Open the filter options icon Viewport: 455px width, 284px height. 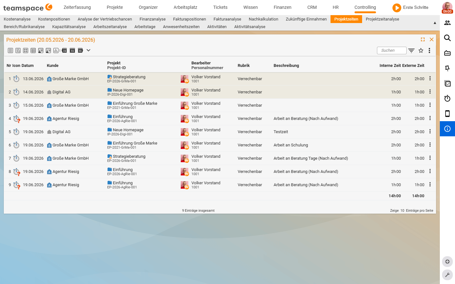(x=411, y=50)
